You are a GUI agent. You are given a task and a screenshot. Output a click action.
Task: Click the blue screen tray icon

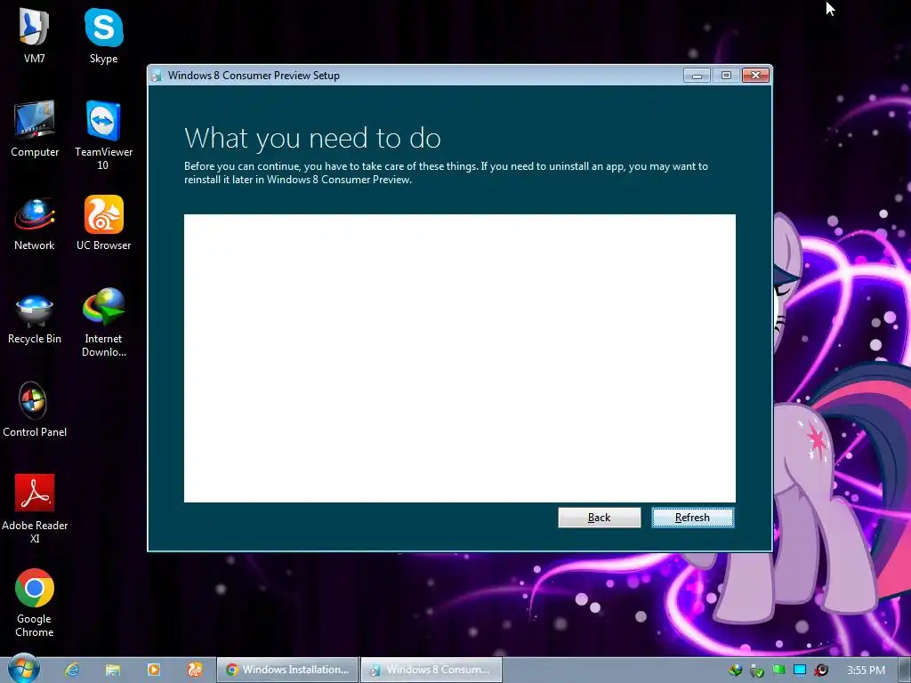tap(800, 671)
